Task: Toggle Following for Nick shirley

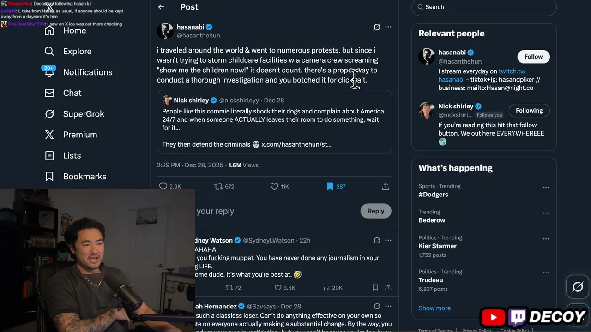Action: (529, 111)
